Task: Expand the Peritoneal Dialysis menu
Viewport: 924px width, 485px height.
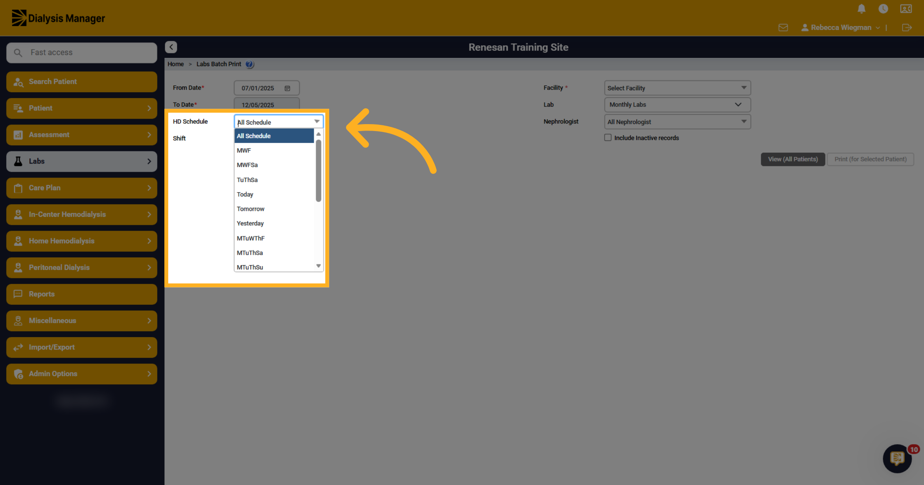Action: pos(82,267)
